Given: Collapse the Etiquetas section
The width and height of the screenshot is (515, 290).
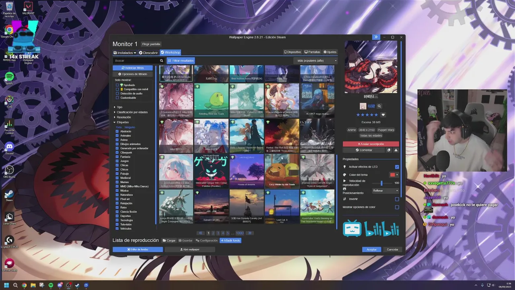Looking at the screenshot, I should tap(123, 122).
